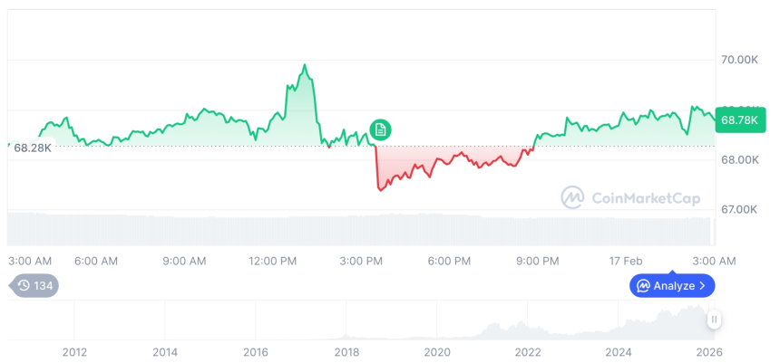Click 2024 on the range timeline
This screenshot has width=780, height=363.
click(619, 351)
